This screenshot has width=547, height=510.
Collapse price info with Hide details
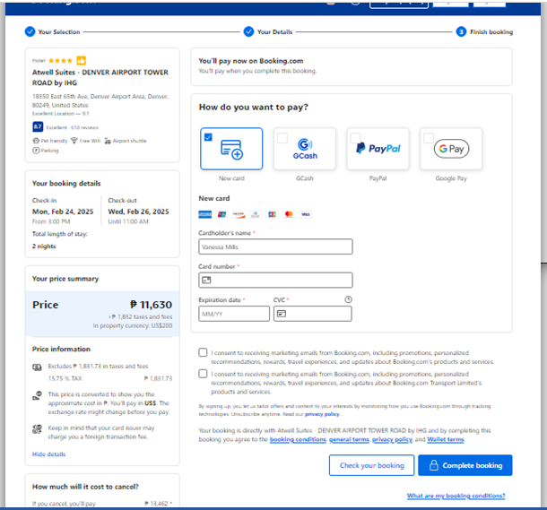tap(48, 454)
